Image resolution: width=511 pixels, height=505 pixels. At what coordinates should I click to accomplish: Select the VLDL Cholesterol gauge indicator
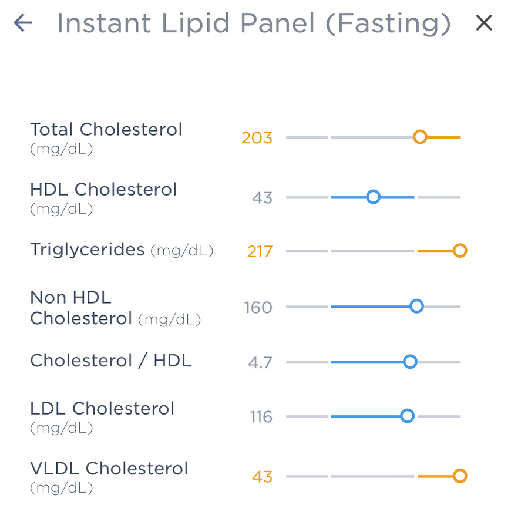coord(460,476)
